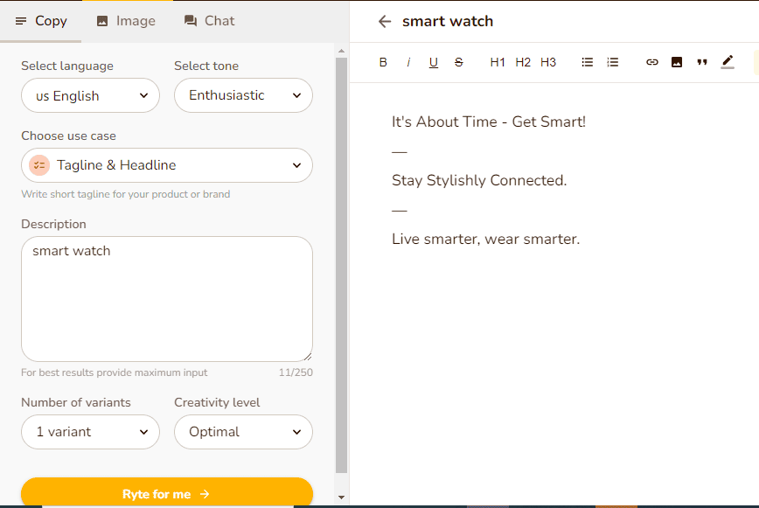Switch to the Chat tab
Screen dimensions: 759x508
coord(209,21)
